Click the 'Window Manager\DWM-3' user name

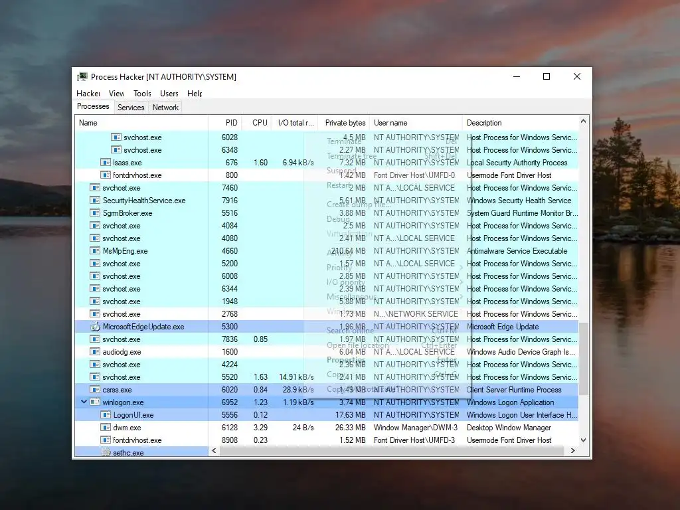[416, 427]
